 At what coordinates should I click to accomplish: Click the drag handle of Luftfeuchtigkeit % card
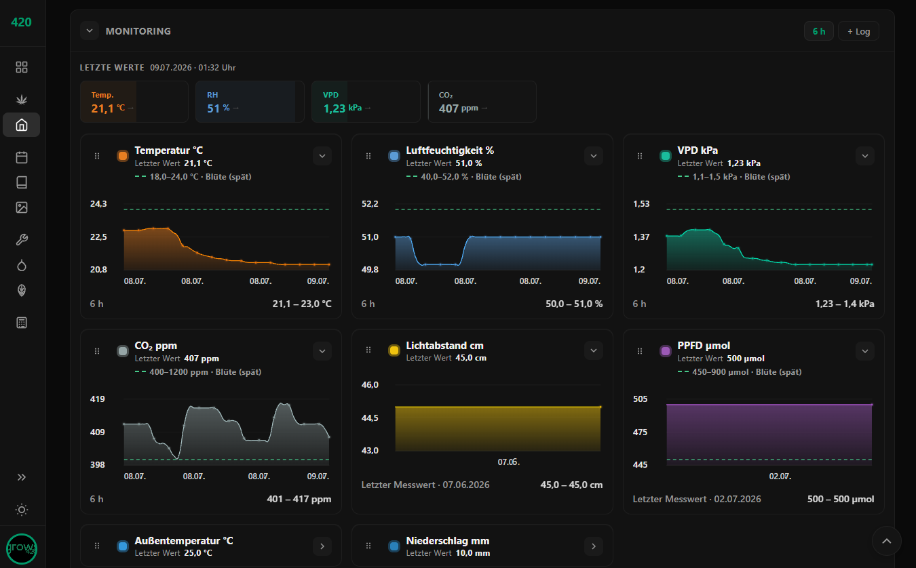tap(368, 156)
